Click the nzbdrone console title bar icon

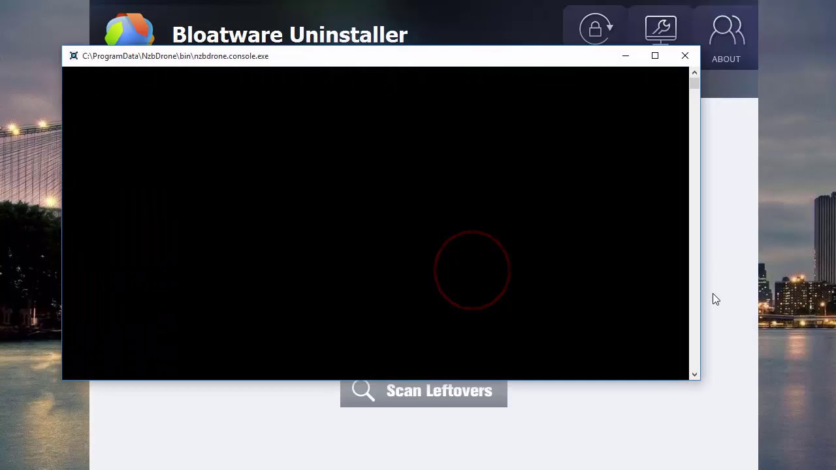pyautogui.click(x=74, y=56)
